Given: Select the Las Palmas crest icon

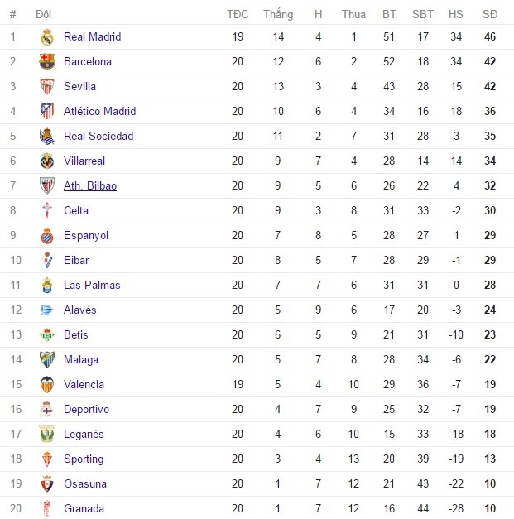Looking at the screenshot, I should [47, 285].
